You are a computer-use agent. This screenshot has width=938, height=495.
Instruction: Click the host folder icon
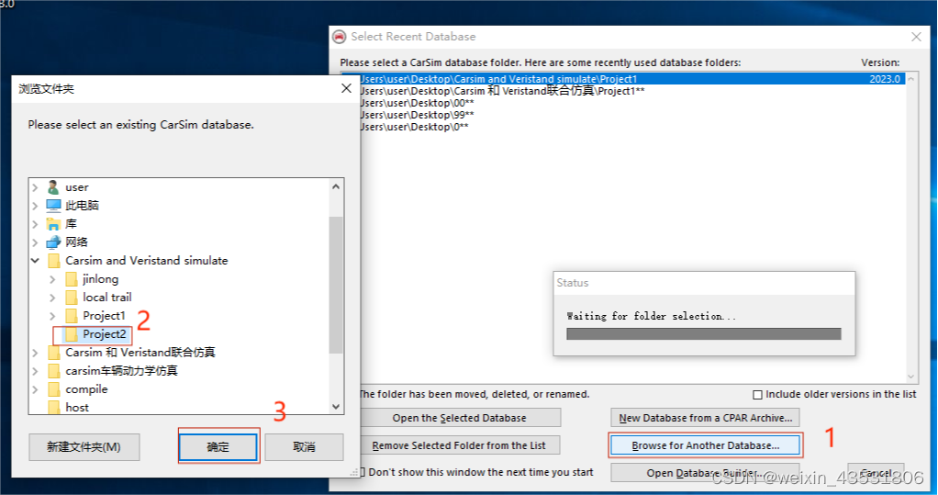54,408
